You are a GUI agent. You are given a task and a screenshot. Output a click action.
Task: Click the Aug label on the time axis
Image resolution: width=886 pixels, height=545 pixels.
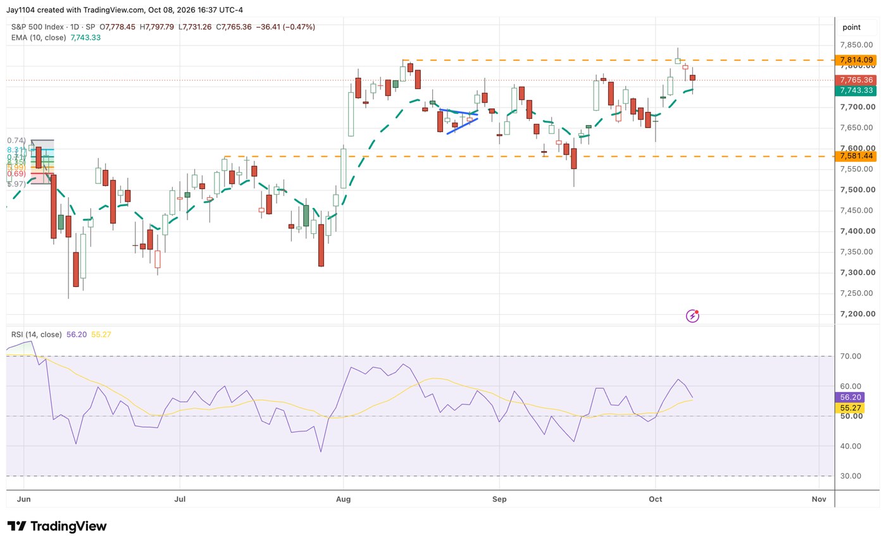342,499
